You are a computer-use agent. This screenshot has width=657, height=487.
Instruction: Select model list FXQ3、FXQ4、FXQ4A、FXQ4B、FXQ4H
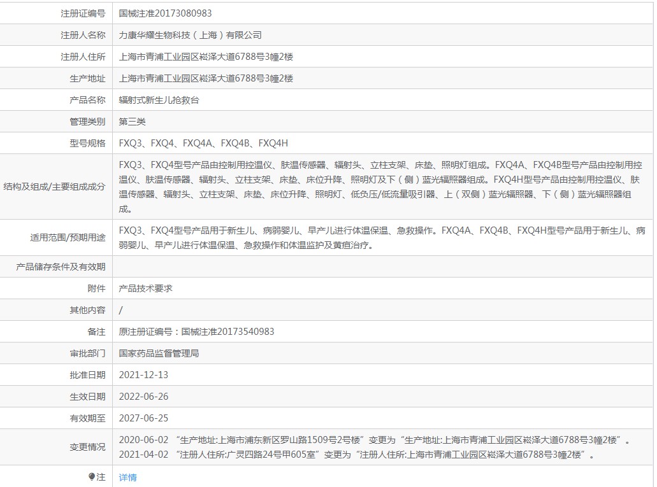point(203,143)
